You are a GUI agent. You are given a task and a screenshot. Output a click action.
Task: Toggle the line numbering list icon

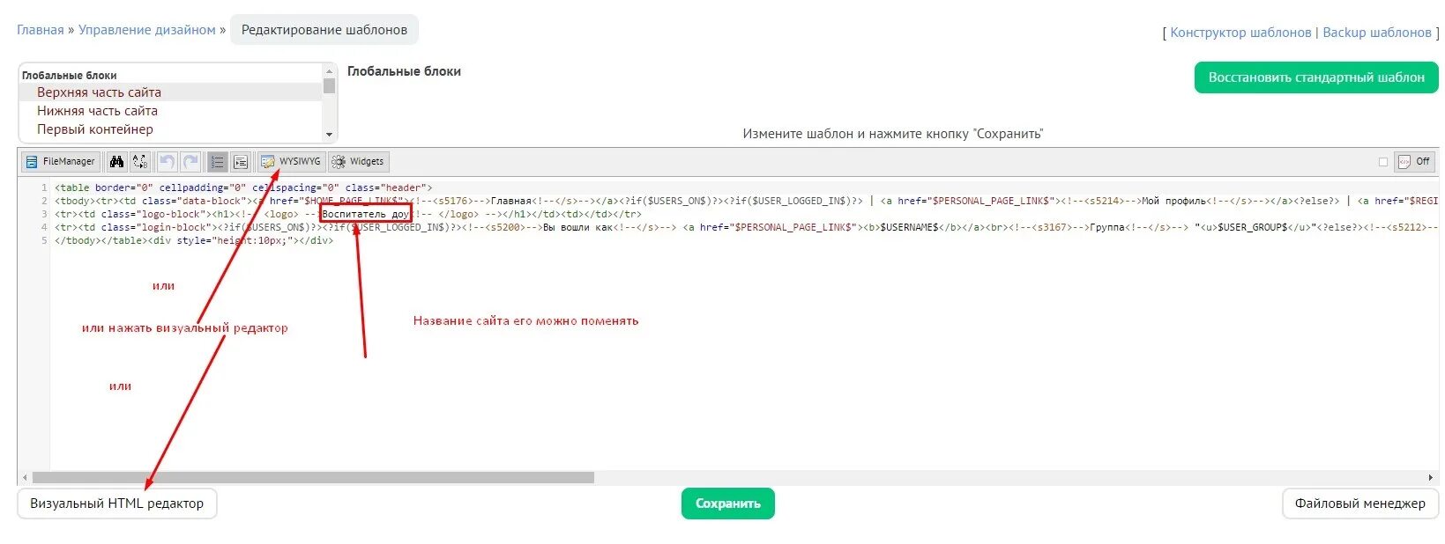217,162
